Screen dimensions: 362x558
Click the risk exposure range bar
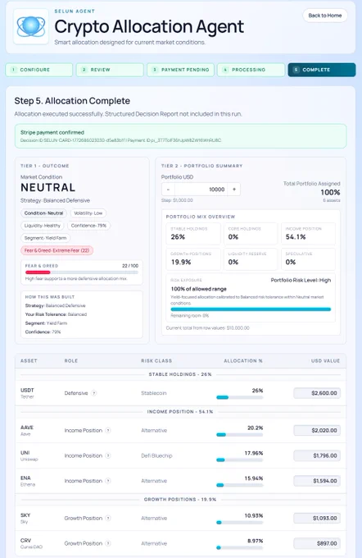pyautogui.click(x=251, y=309)
